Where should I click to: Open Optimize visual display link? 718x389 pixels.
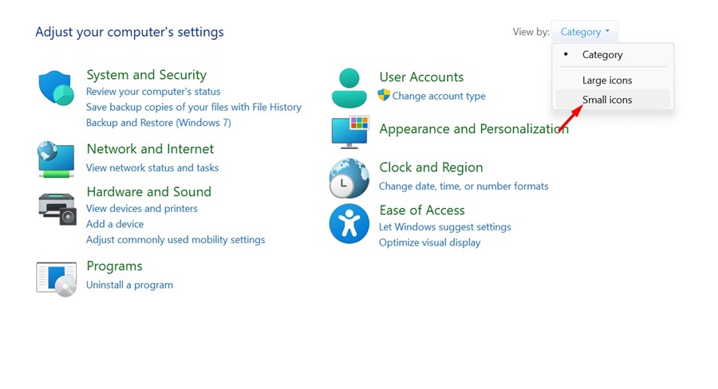[429, 242]
